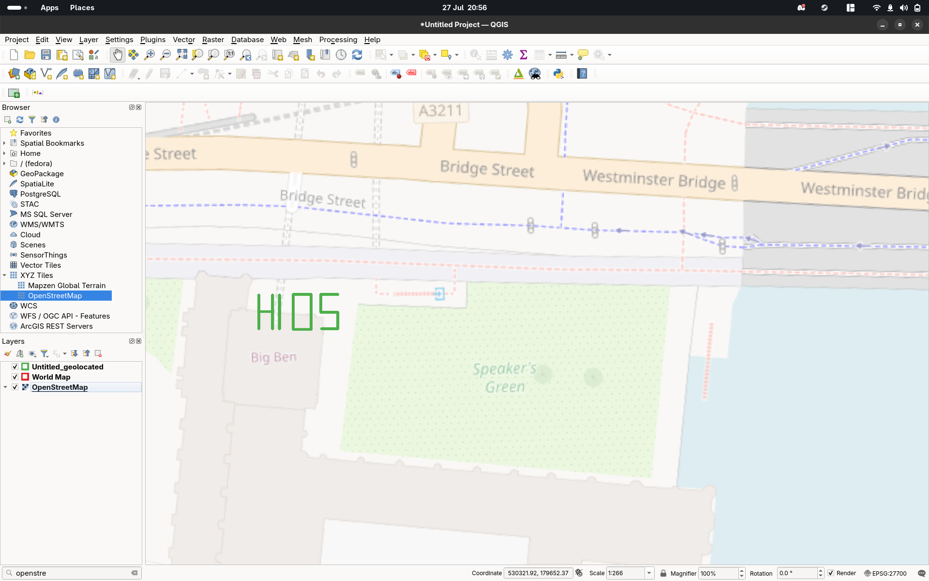Click the Zoom In magnifier tool
This screenshot has height=581, width=929.
tap(150, 55)
